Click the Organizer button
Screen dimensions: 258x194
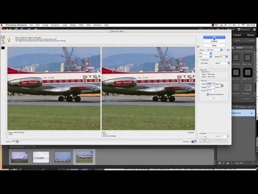(x=244, y=30)
